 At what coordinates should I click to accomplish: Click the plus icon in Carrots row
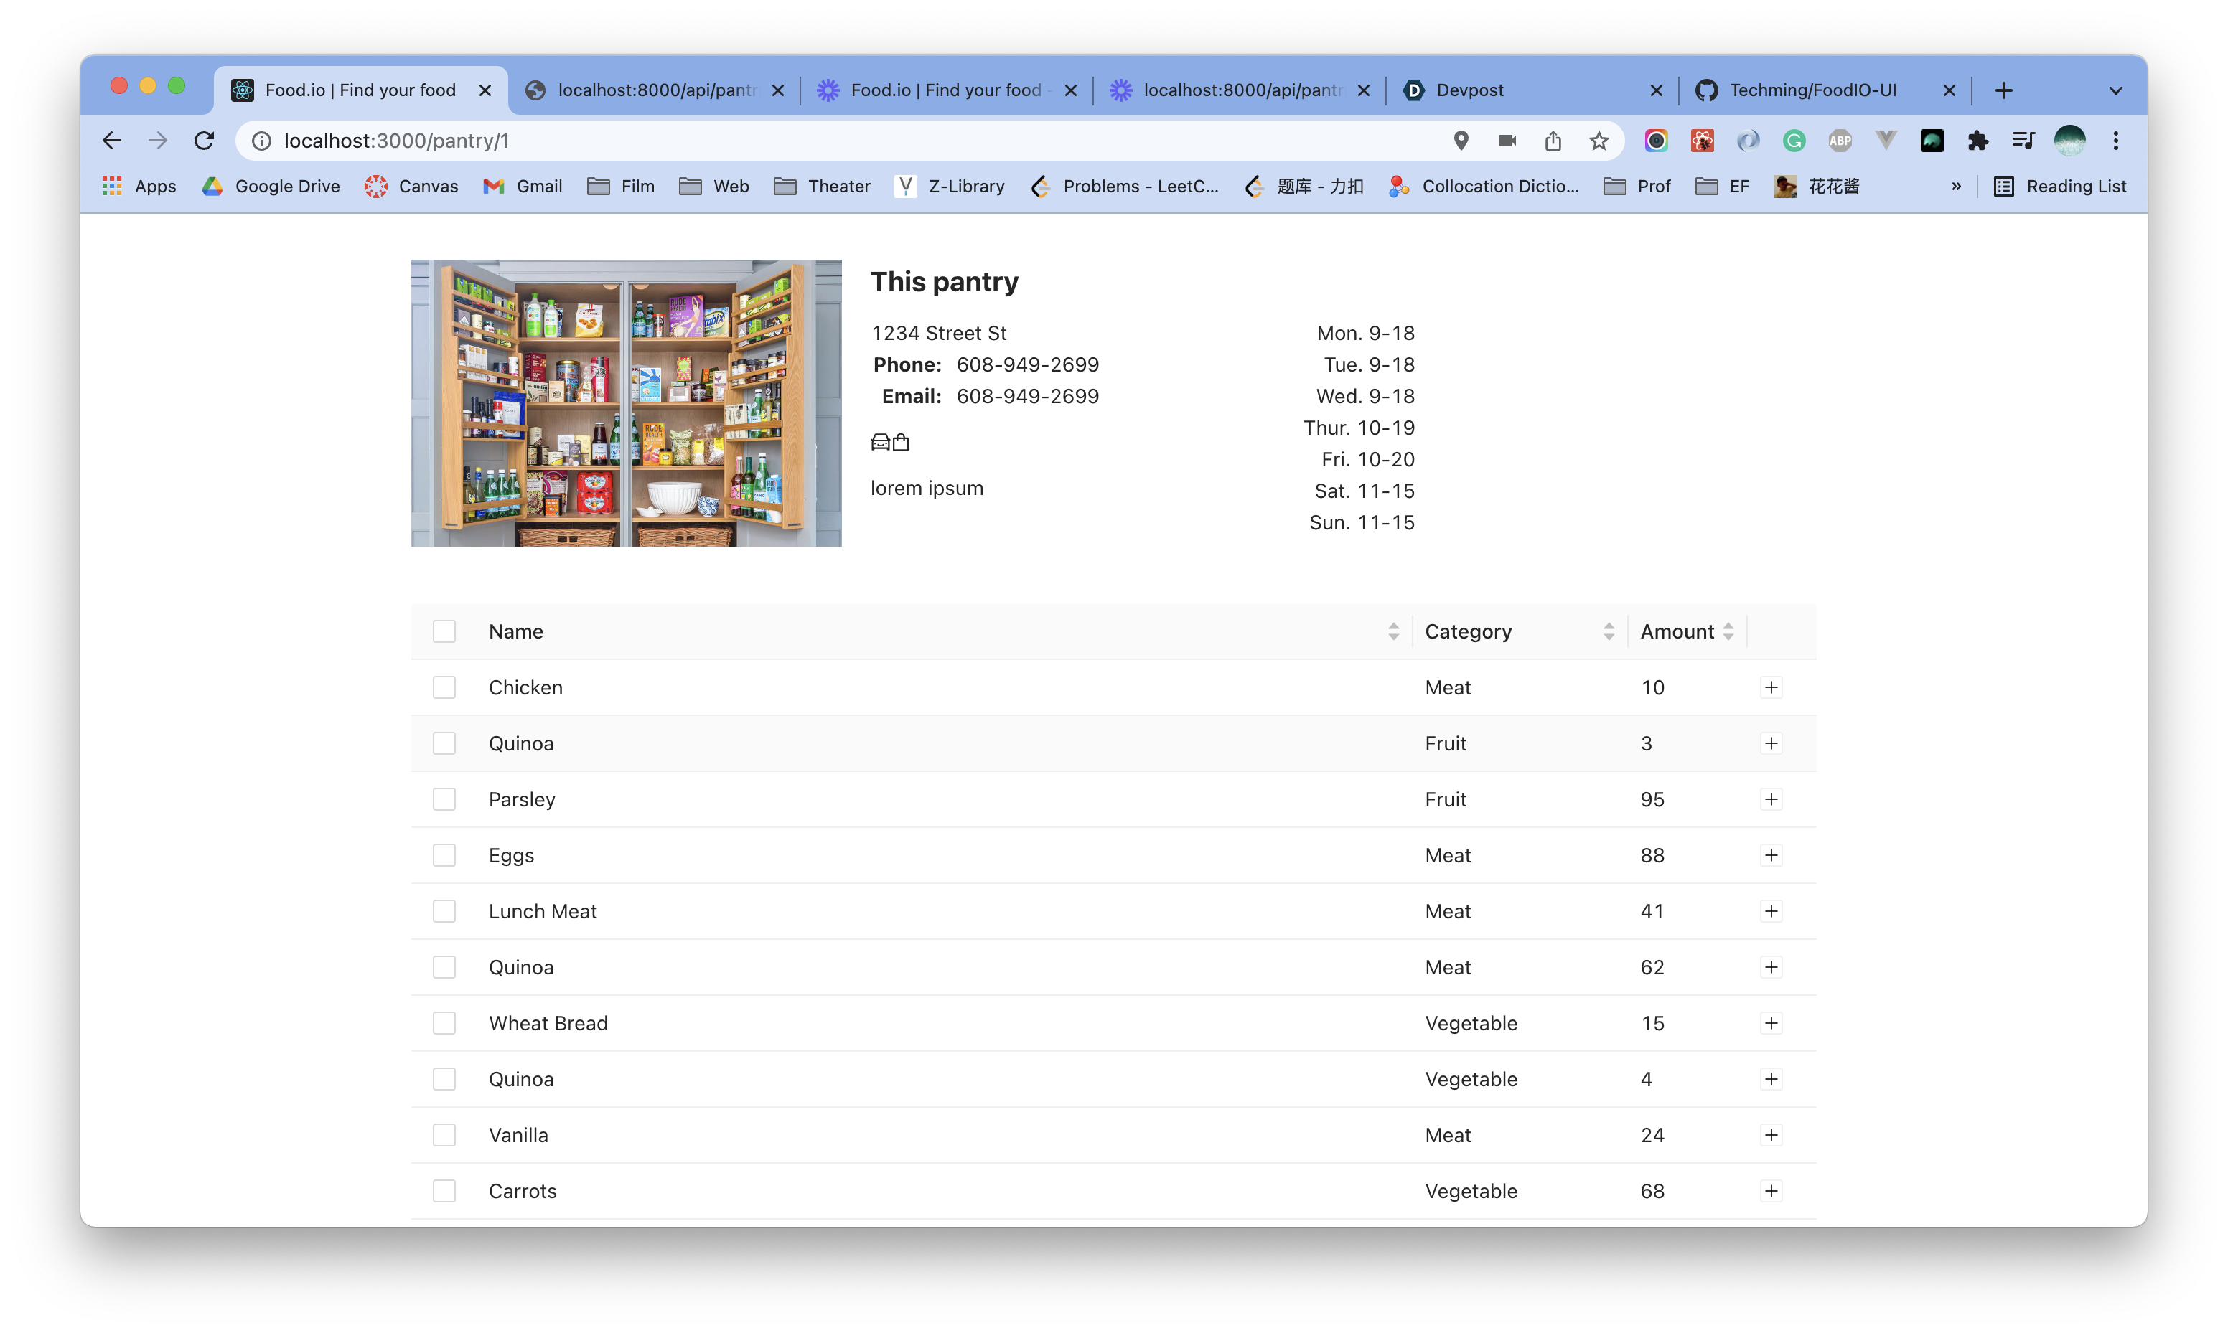pyautogui.click(x=1771, y=1191)
